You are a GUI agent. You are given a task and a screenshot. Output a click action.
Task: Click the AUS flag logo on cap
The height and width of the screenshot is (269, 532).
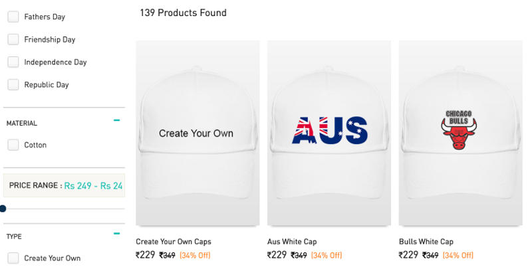329,130
